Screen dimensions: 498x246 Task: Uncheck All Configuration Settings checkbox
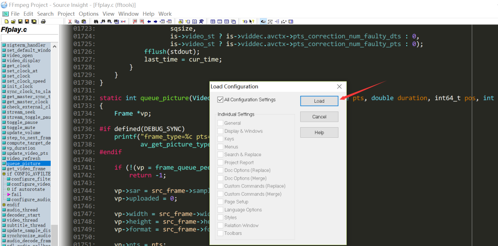click(220, 100)
